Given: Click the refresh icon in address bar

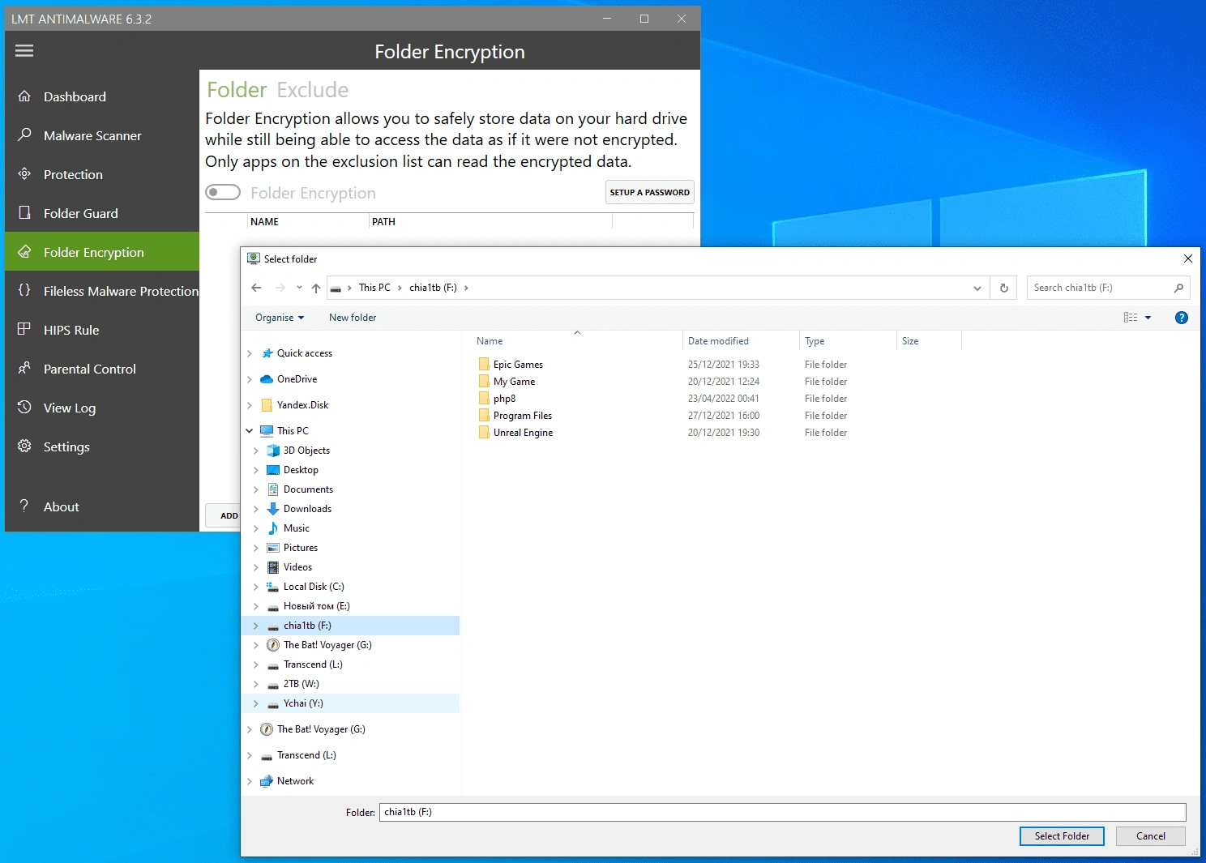Looking at the screenshot, I should pos(1004,288).
